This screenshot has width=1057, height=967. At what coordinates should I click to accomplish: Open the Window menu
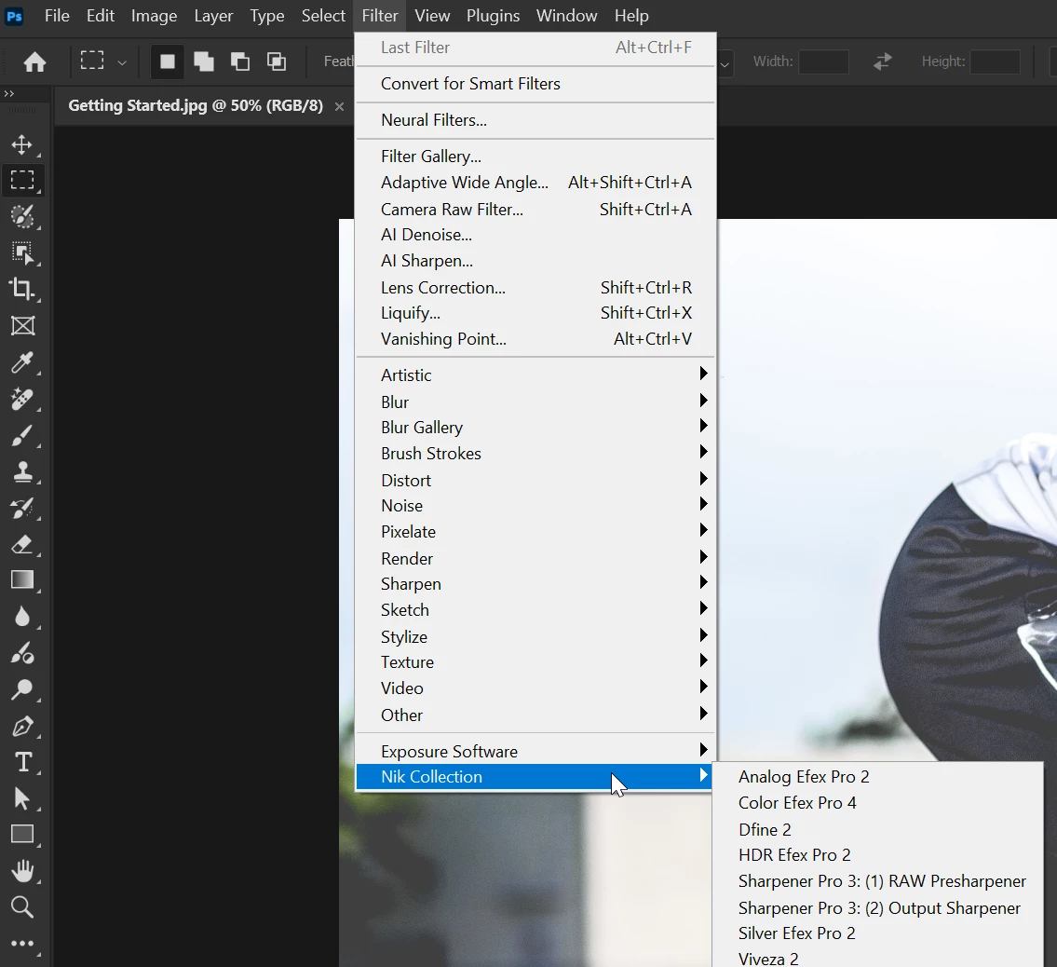tap(566, 16)
